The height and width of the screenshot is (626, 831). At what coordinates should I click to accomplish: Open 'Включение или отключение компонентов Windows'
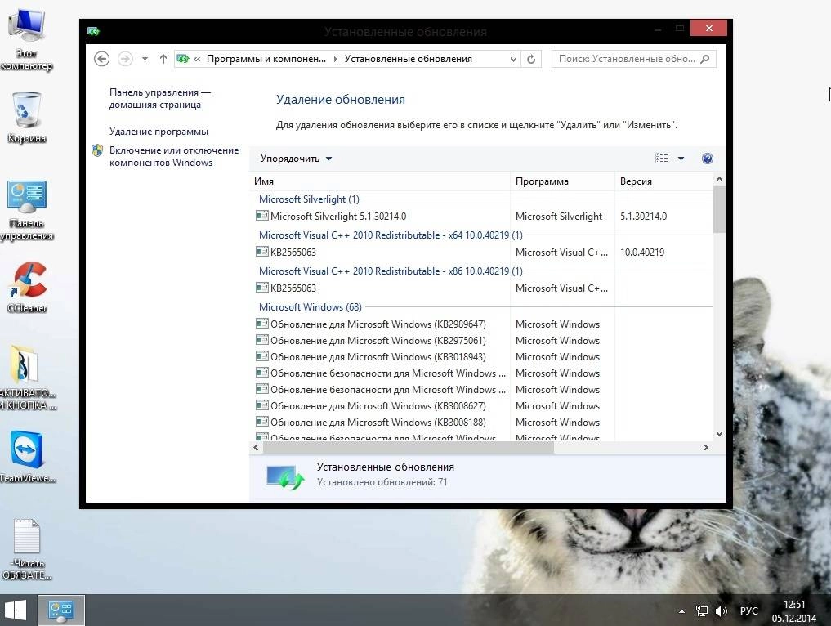(174, 156)
